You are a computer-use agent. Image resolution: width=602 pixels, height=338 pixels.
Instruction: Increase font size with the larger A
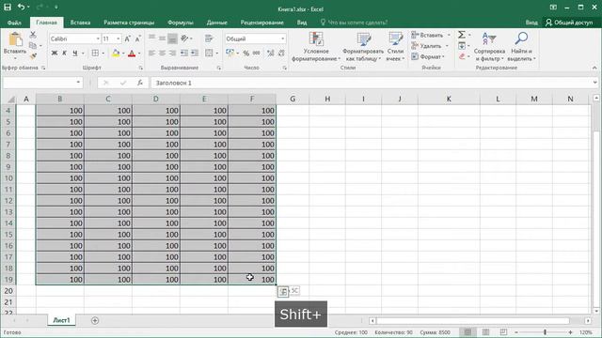(128, 38)
